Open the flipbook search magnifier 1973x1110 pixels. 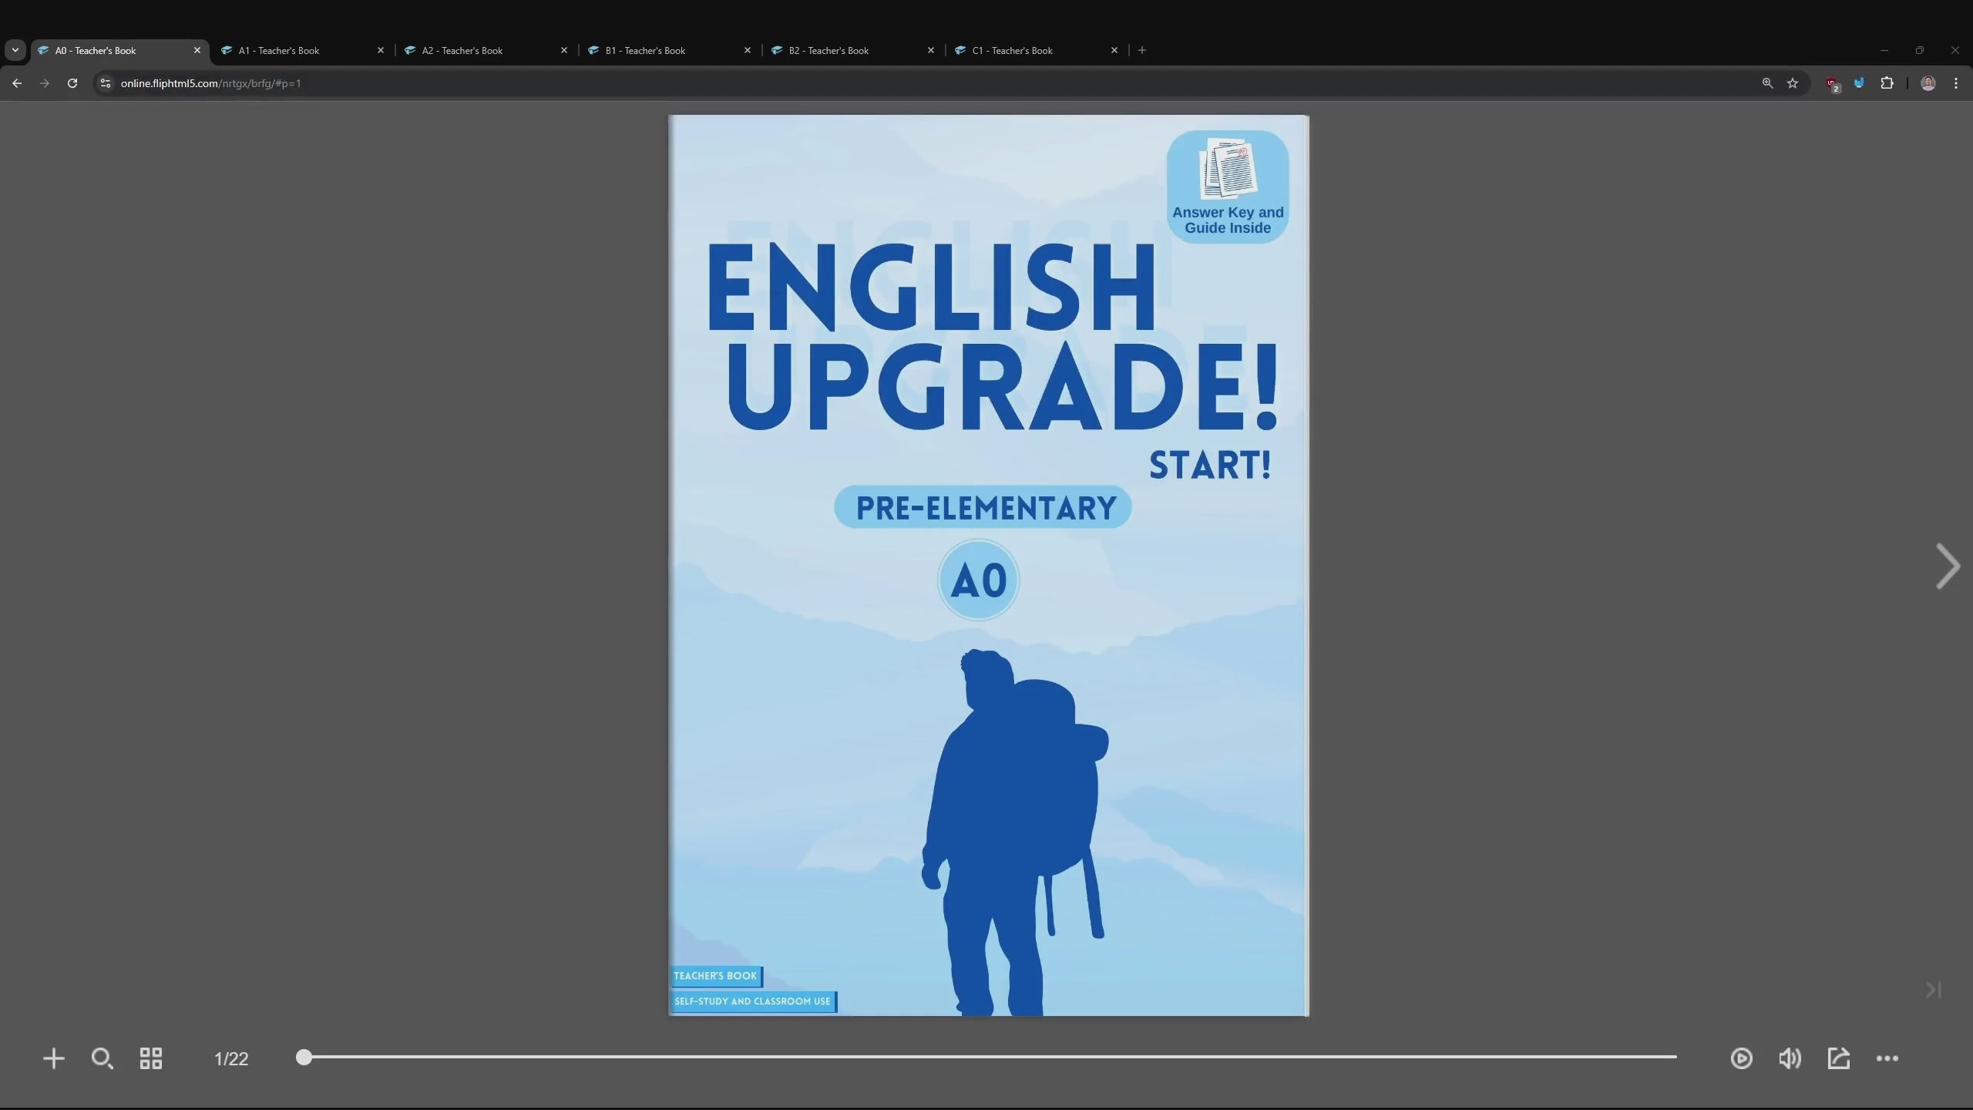coord(102,1058)
